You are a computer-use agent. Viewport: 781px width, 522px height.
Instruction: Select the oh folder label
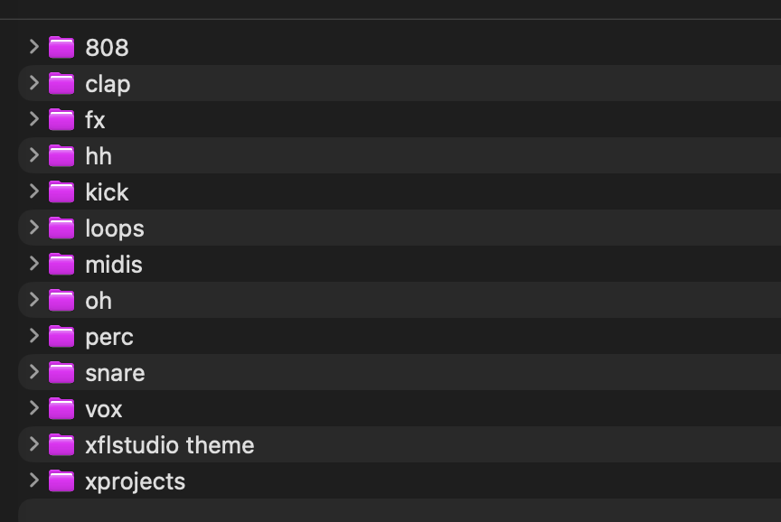coord(99,301)
